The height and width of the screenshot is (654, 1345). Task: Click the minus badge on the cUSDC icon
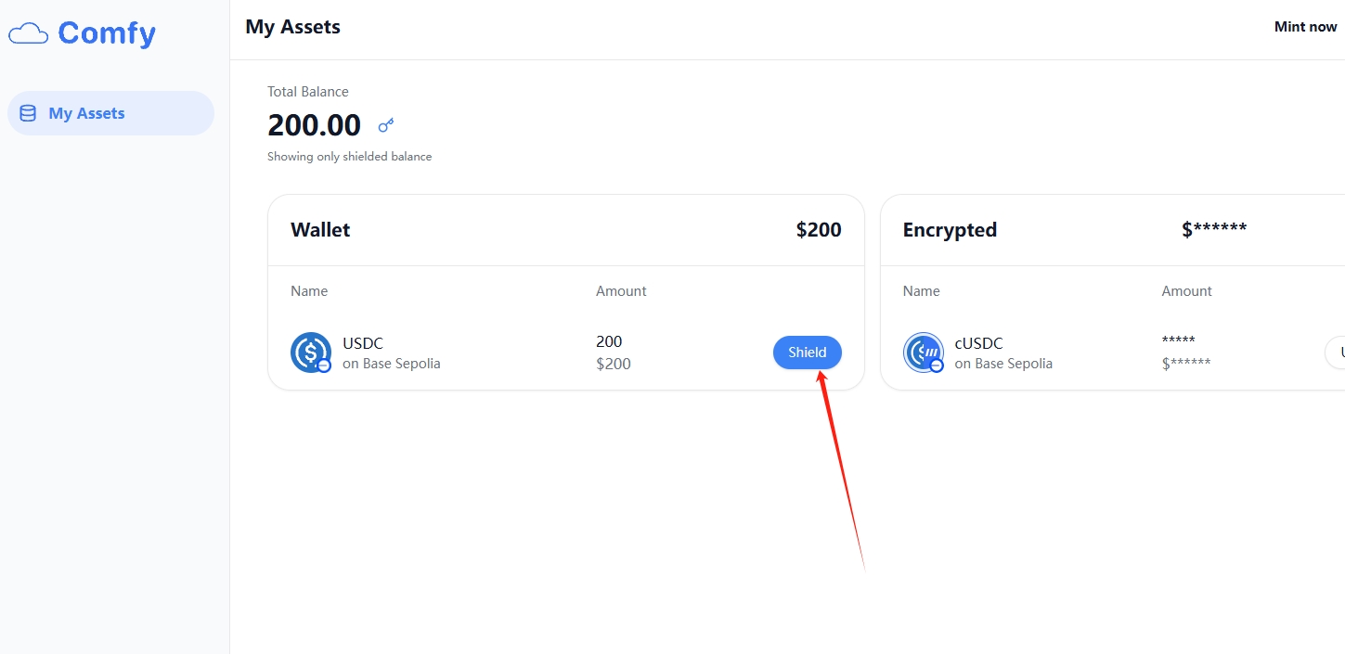click(x=936, y=365)
